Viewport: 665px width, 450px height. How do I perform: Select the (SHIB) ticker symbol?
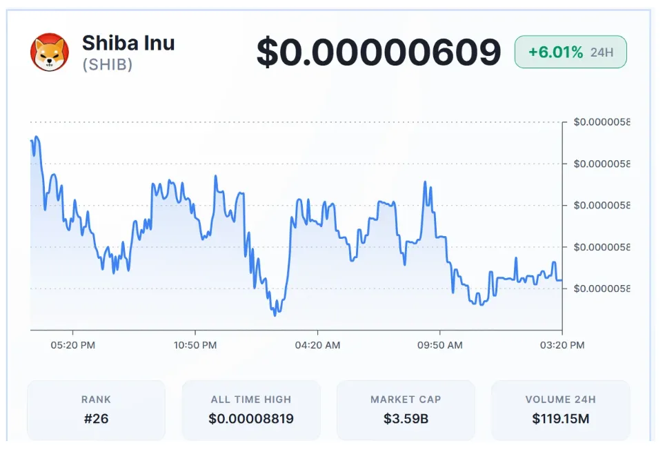pyautogui.click(x=108, y=65)
